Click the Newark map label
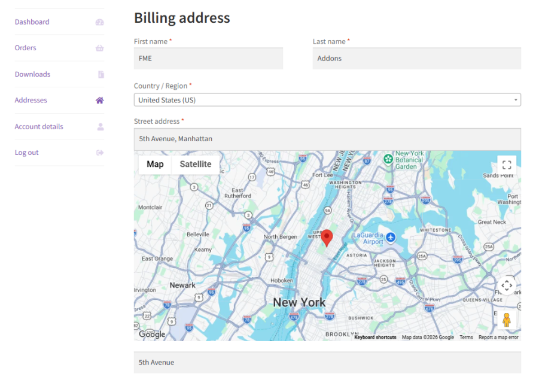536x377 pixels. tap(182, 285)
